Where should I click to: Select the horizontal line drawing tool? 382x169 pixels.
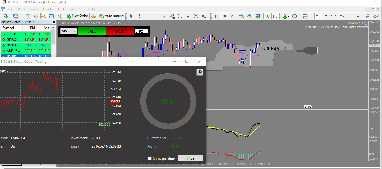(157, 16)
